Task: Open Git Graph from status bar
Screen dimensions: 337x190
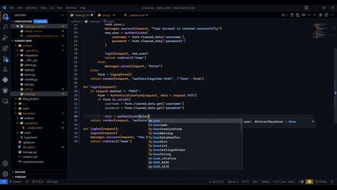Action: (x=52, y=182)
